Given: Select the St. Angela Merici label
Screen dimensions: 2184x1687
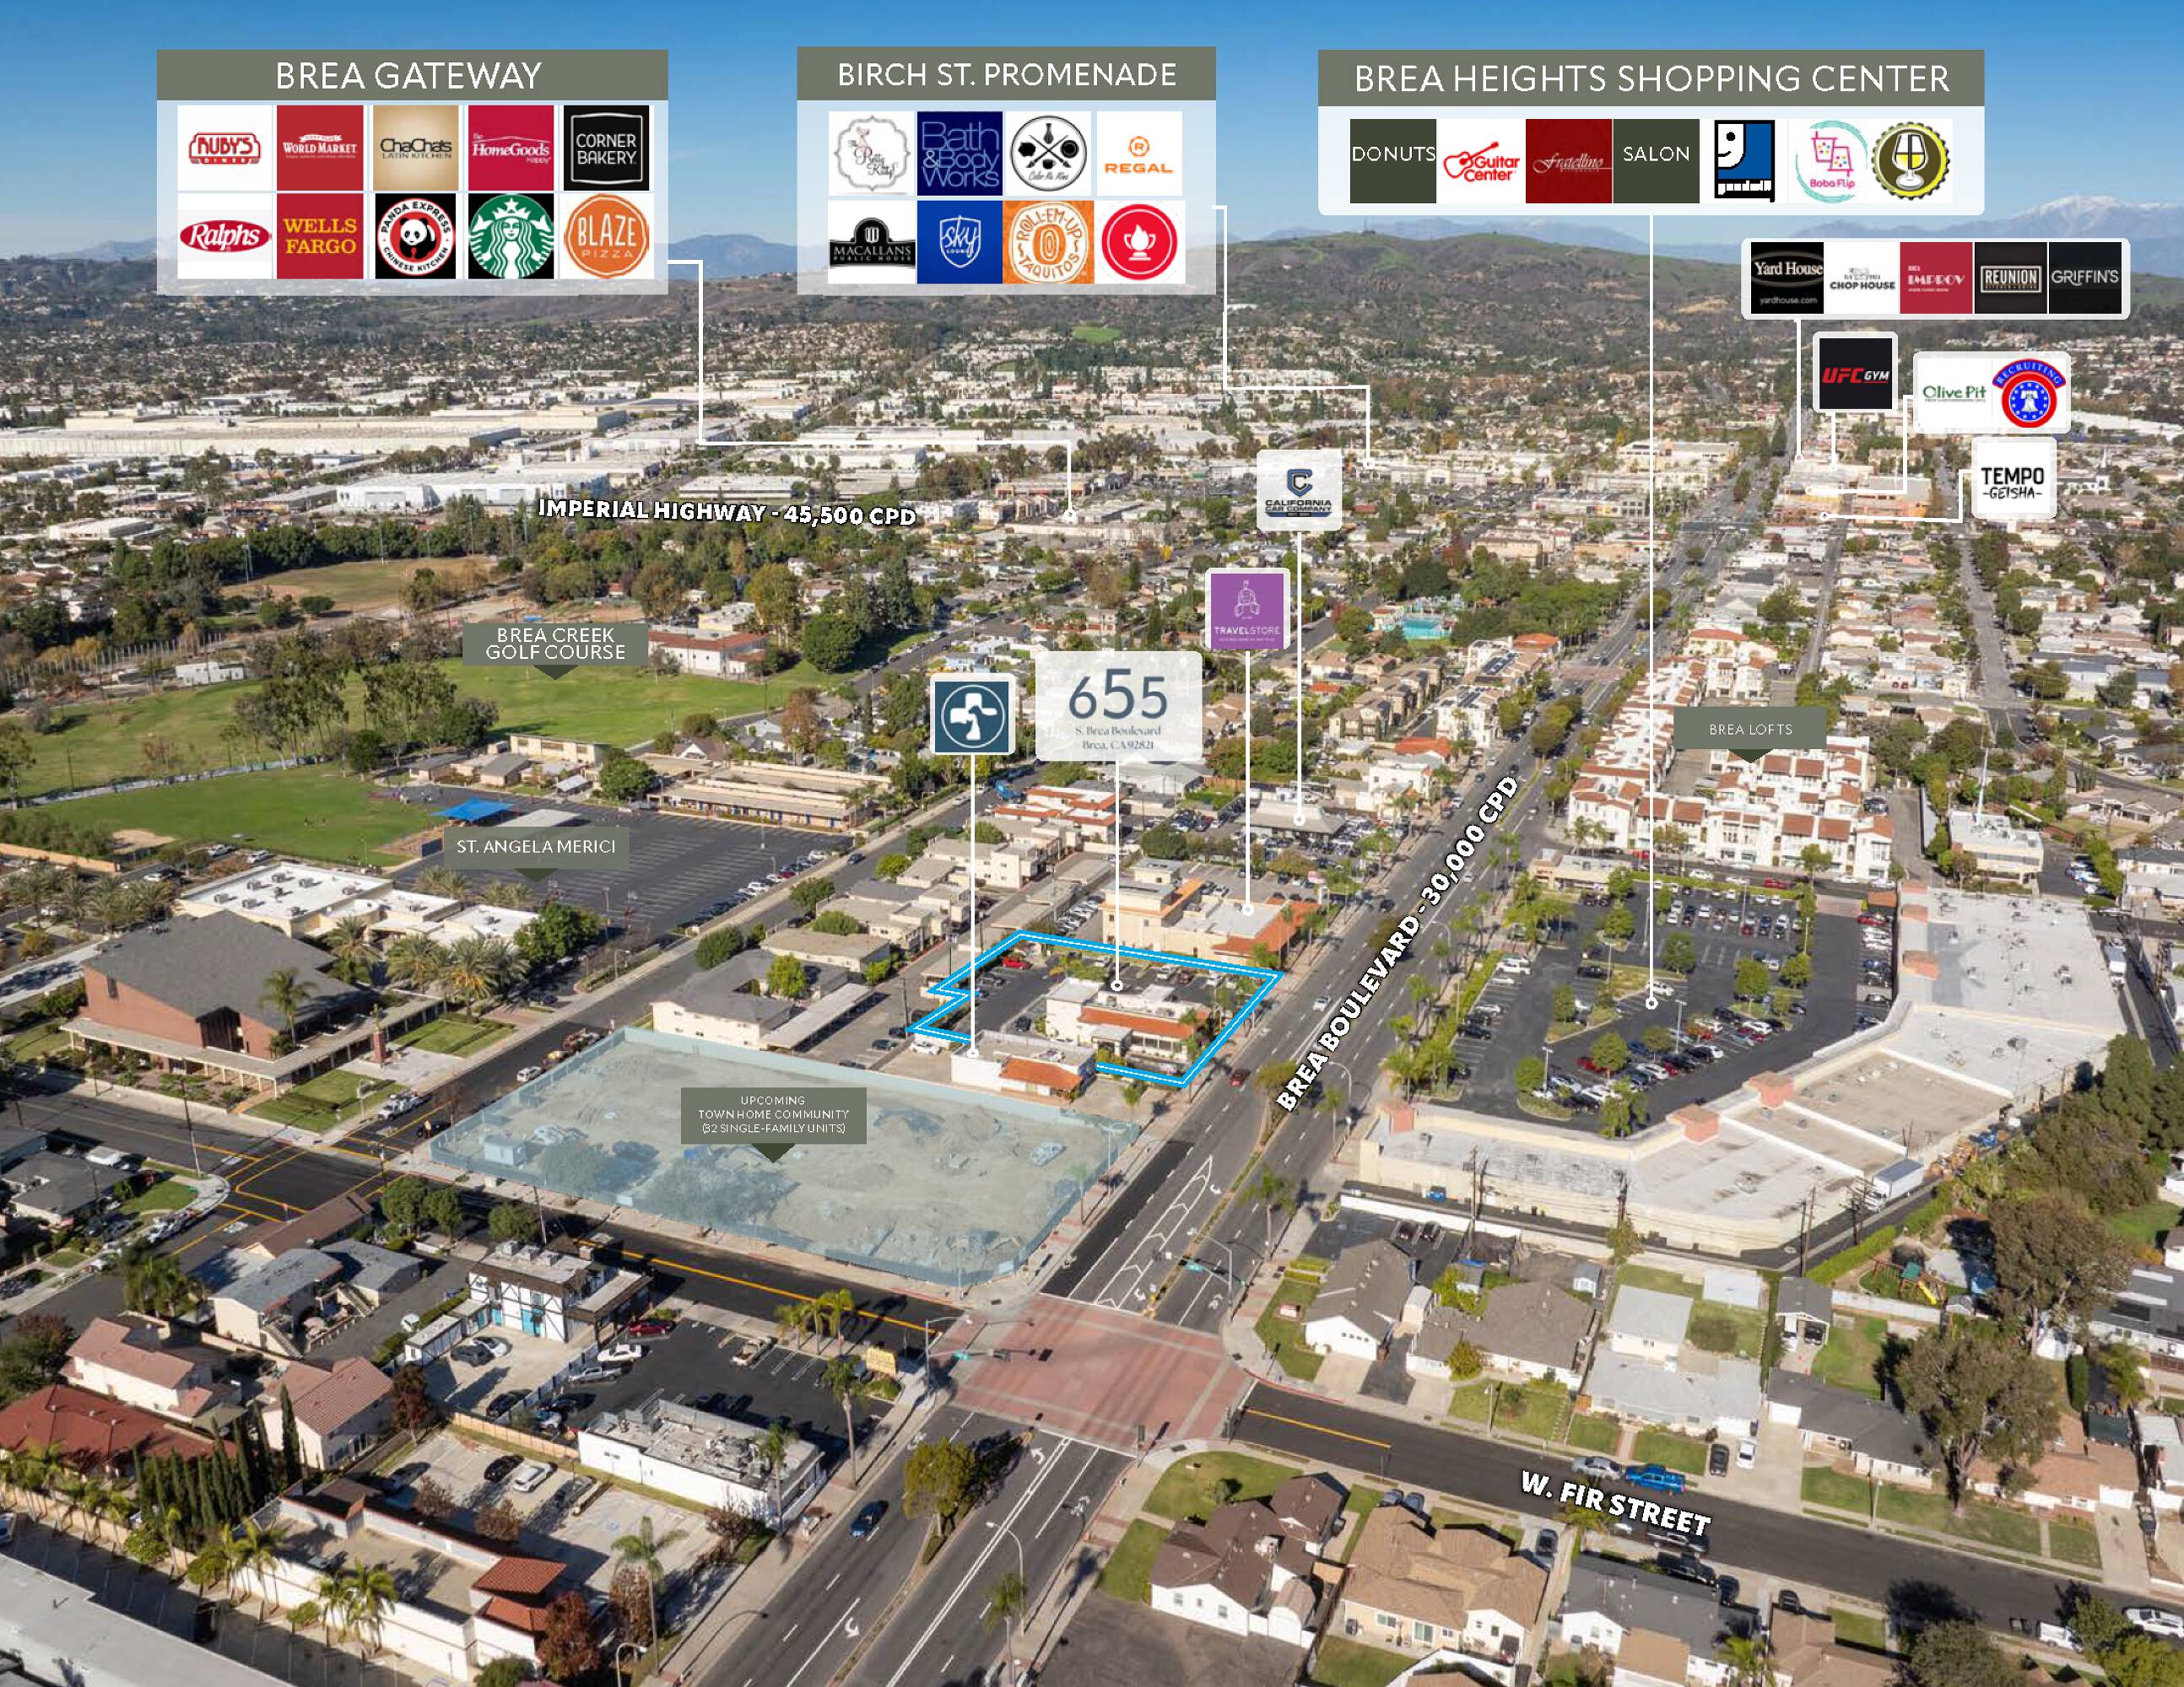Looking at the screenshot, I should click(x=535, y=848).
